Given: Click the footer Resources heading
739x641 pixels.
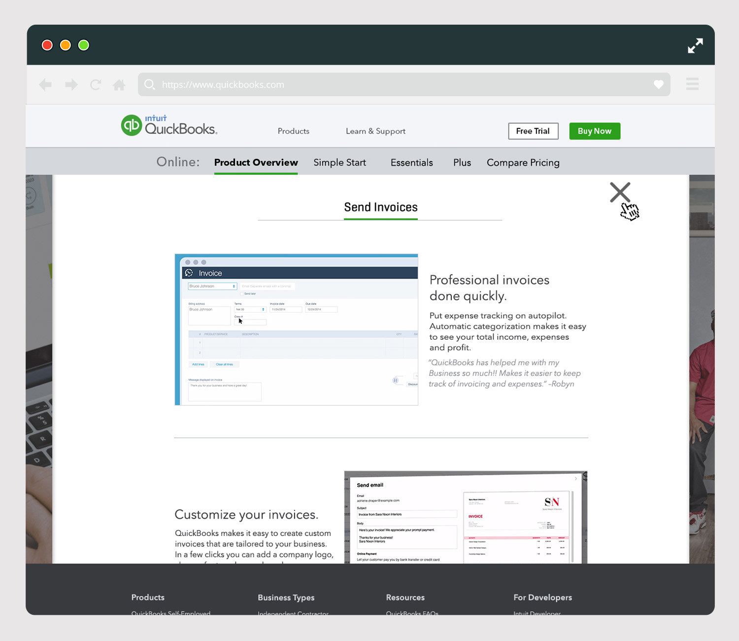Looking at the screenshot, I should [405, 597].
